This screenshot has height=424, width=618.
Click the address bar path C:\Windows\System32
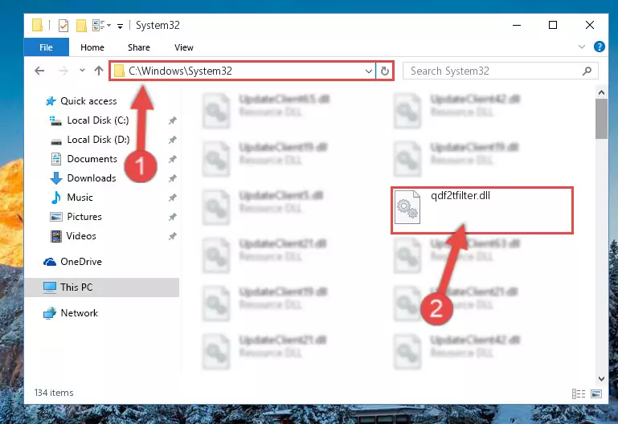tap(180, 71)
